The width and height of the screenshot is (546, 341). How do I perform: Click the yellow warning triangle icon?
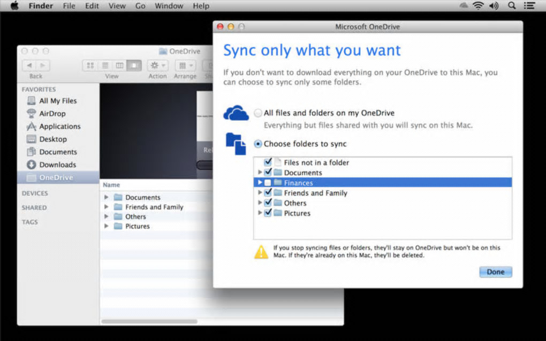click(261, 252)
